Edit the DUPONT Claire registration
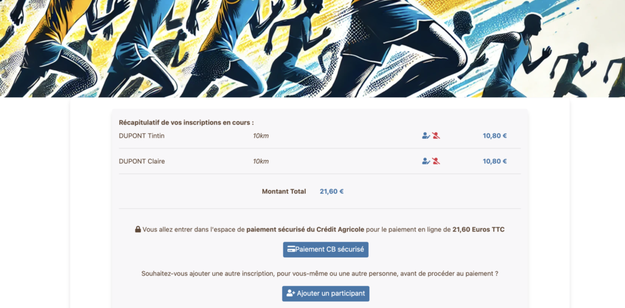 tap(426, 161)
